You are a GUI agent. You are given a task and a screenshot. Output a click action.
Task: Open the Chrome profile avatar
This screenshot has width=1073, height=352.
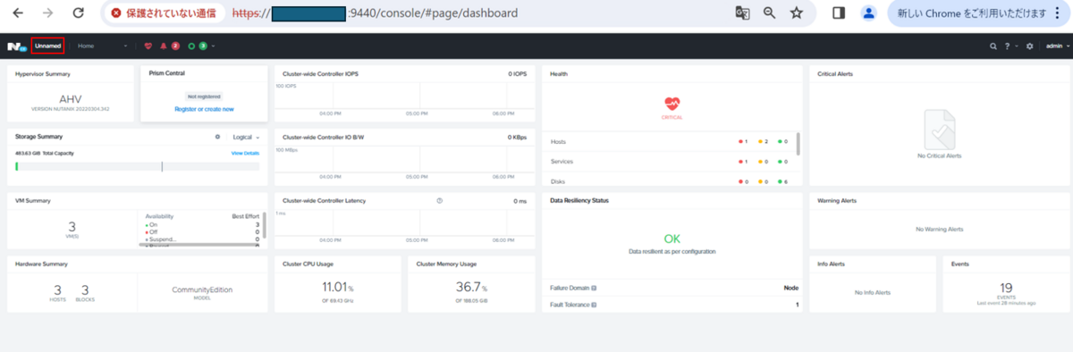pos(868,13)
